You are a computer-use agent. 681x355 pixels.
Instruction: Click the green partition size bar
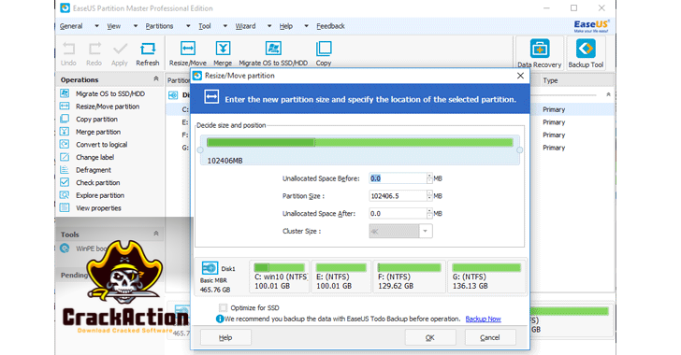[x=359, y=142]
